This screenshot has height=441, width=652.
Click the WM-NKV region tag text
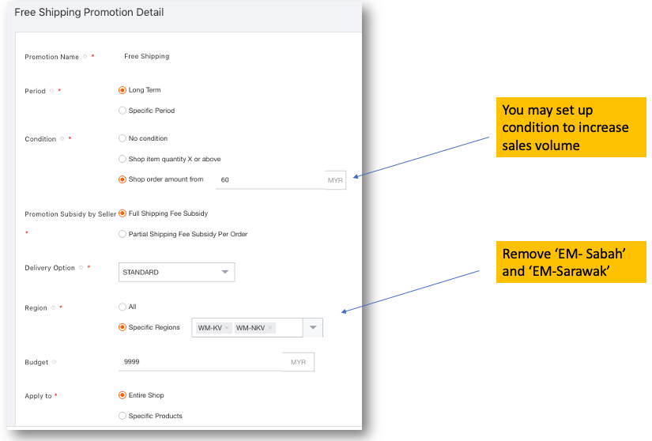tap(251, 328)
